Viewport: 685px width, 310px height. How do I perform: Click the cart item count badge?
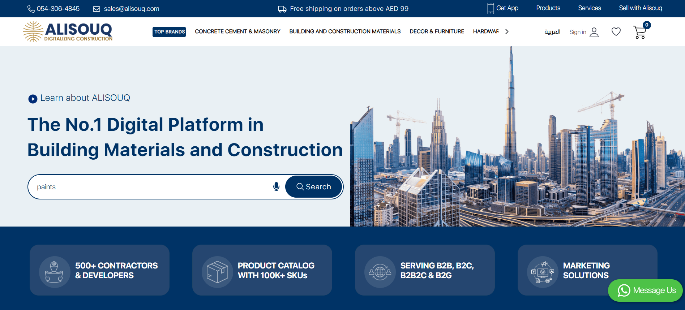pyautogui.click(x=647, y=25)
